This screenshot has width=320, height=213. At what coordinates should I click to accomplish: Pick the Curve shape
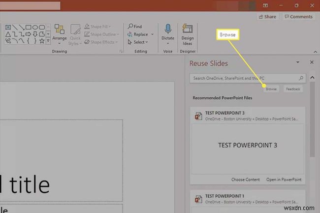click(22, 41)
